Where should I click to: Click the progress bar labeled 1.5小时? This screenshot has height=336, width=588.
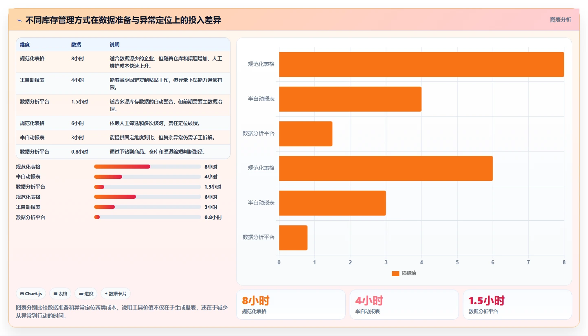pos(147,187)
